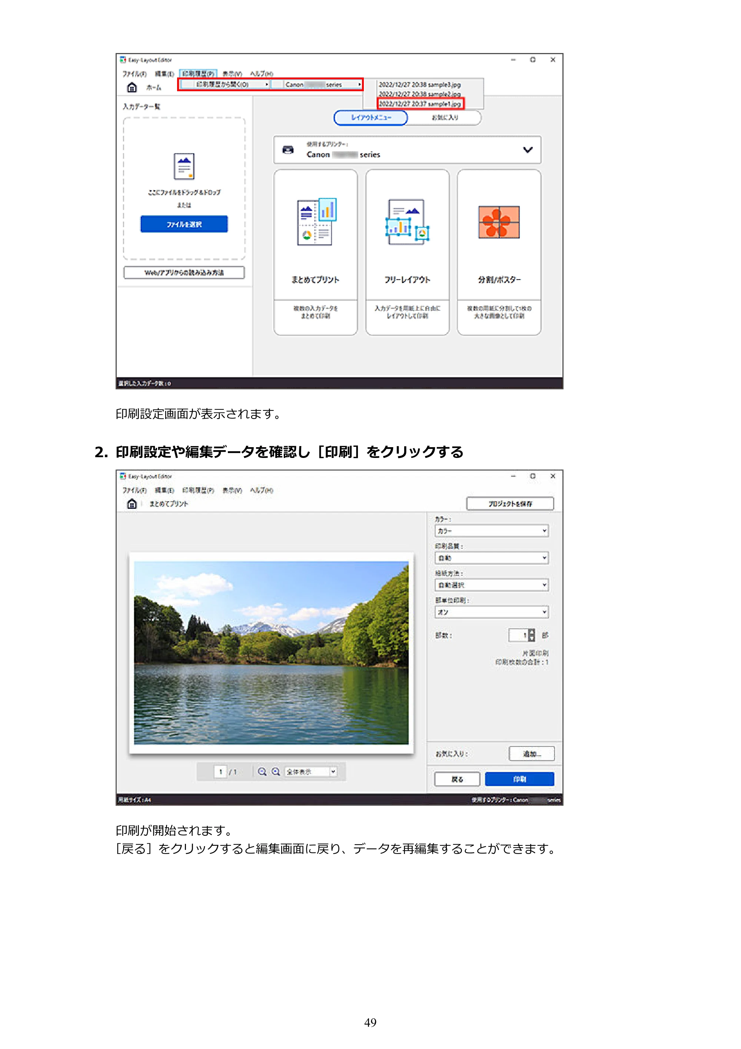Open 編集(E) menu in home screen window

165,73
